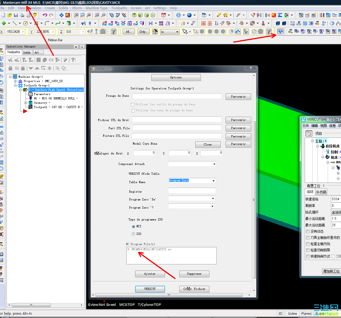The width and height of the screenshot is (341, 318).
Task: Click the VERICUT launch button at dialog bottom
Action: (x=150, y=289)
